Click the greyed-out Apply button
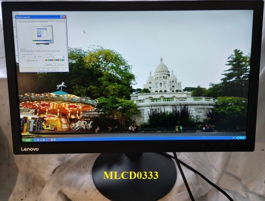The image size is (265, 201). point(63,70)
